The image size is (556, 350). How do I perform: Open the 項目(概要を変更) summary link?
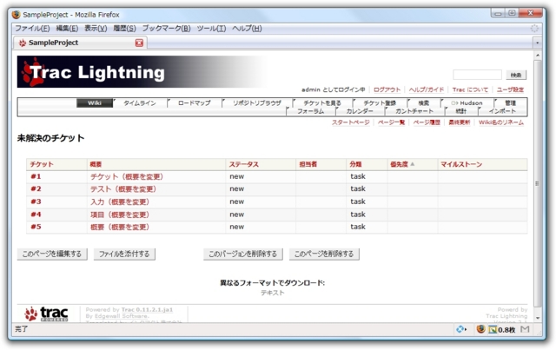point(120,215)
